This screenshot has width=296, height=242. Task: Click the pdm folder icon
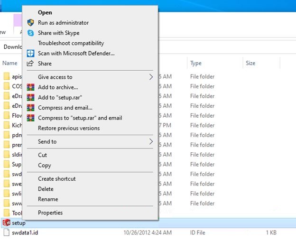click(7, 135)
